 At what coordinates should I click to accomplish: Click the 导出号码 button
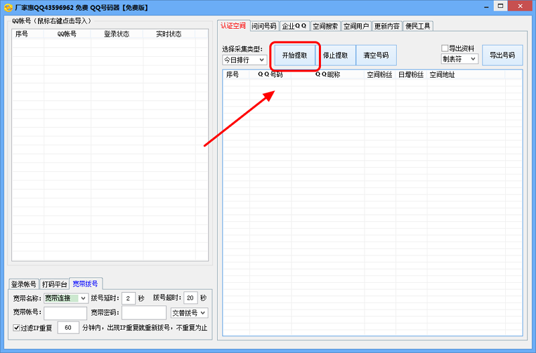pyautogui.click(x=503, y=55)
